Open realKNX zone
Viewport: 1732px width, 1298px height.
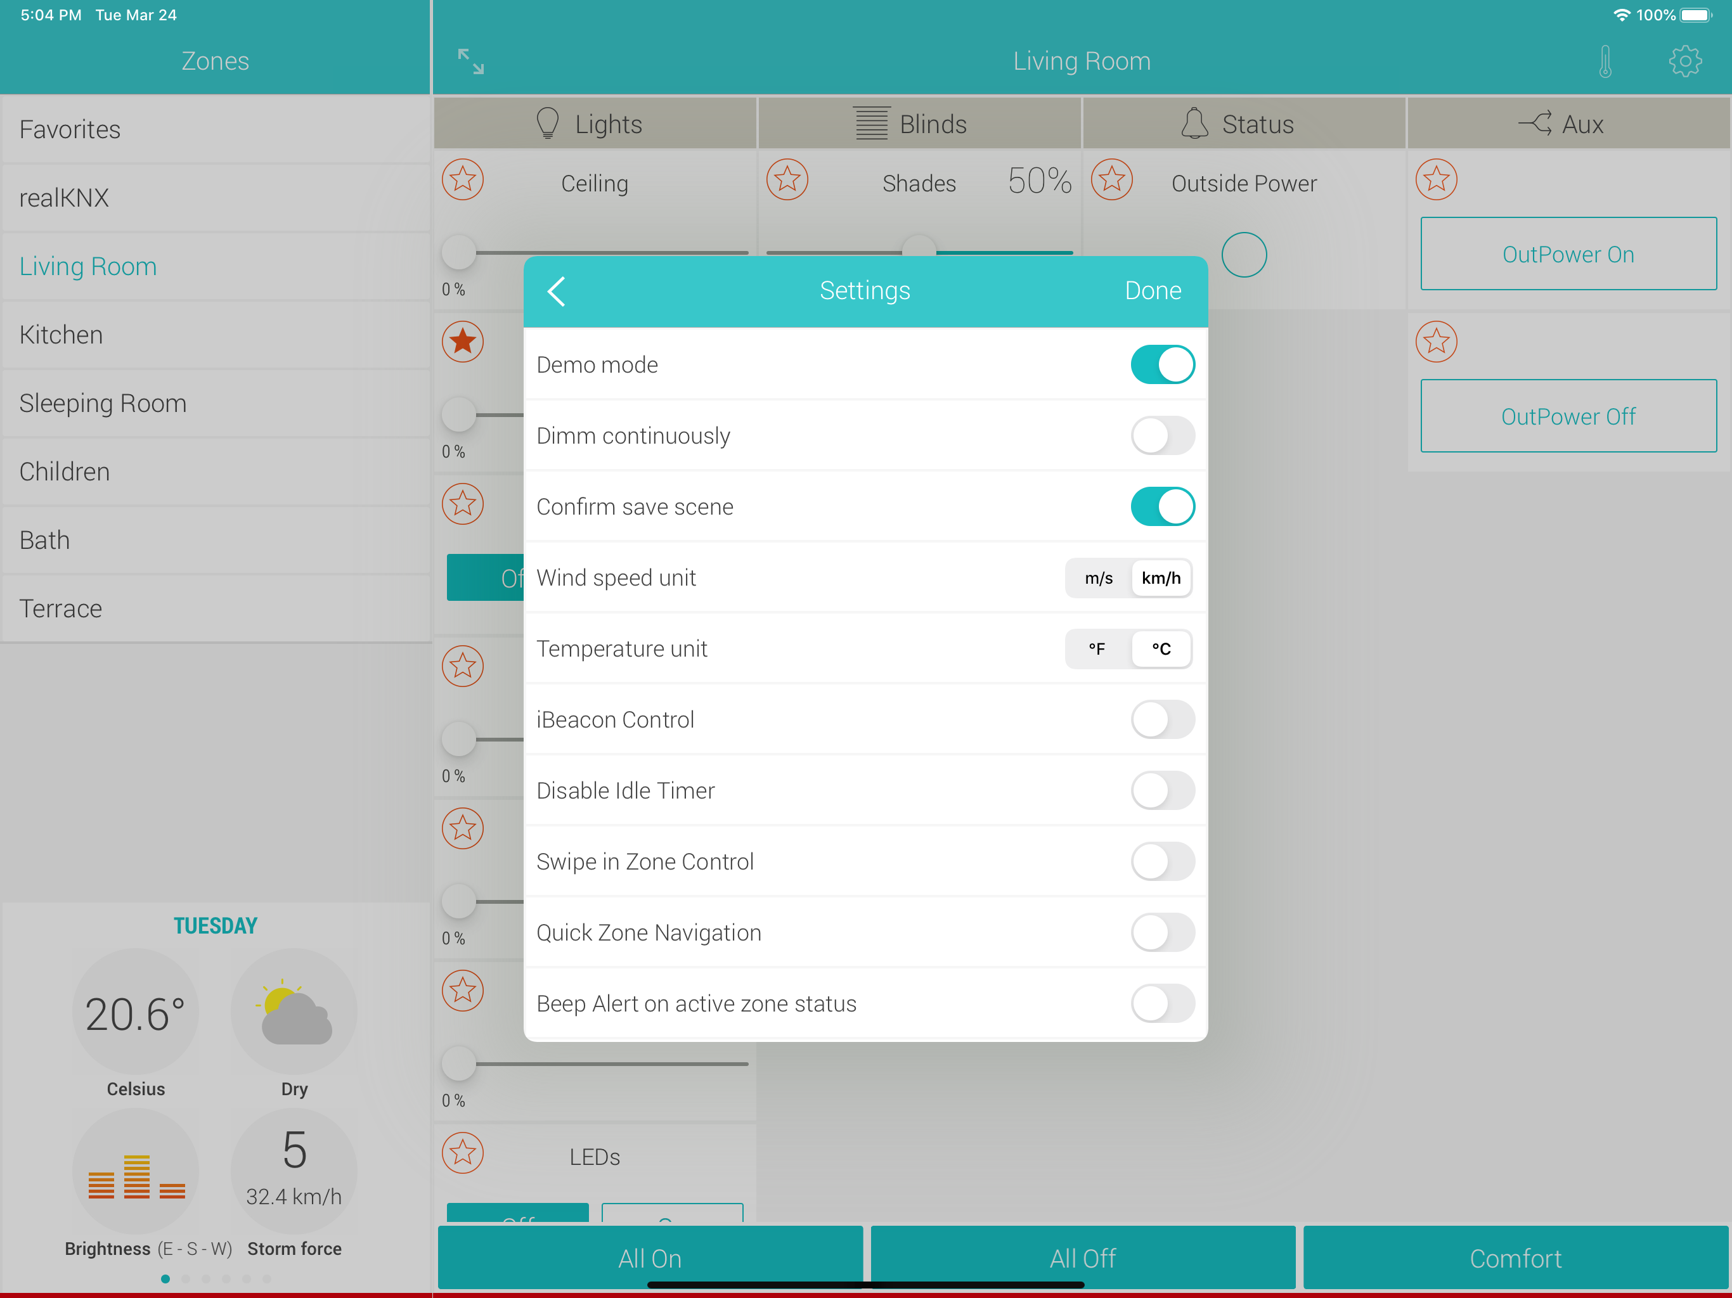pos(216,198)
